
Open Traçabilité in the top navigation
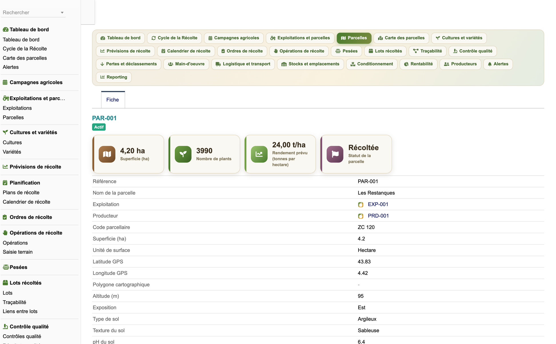427,51
